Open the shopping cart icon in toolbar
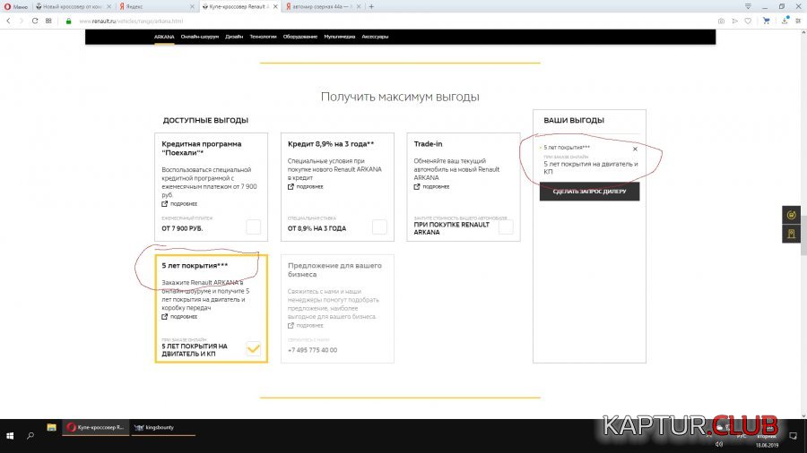The height and width of the screenshot is (453, 807). pos(767,21)
